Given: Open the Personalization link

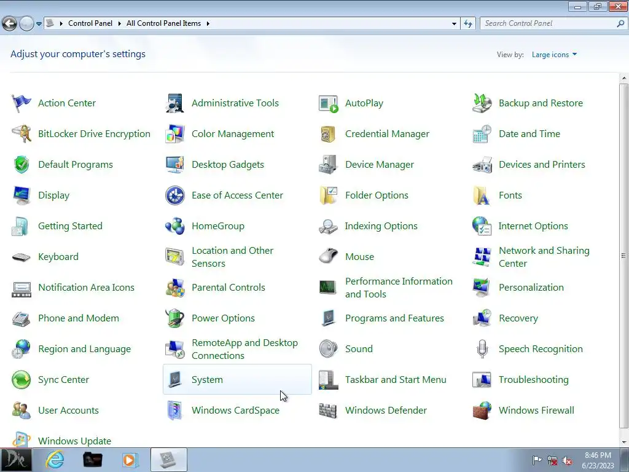Looking at the screenshot, I should click(x=531, y=288).
